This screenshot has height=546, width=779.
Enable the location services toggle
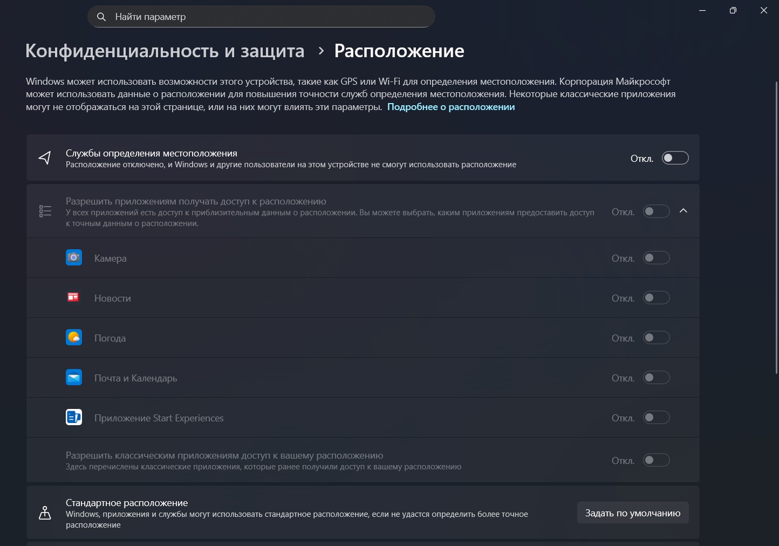coord(675,158)
